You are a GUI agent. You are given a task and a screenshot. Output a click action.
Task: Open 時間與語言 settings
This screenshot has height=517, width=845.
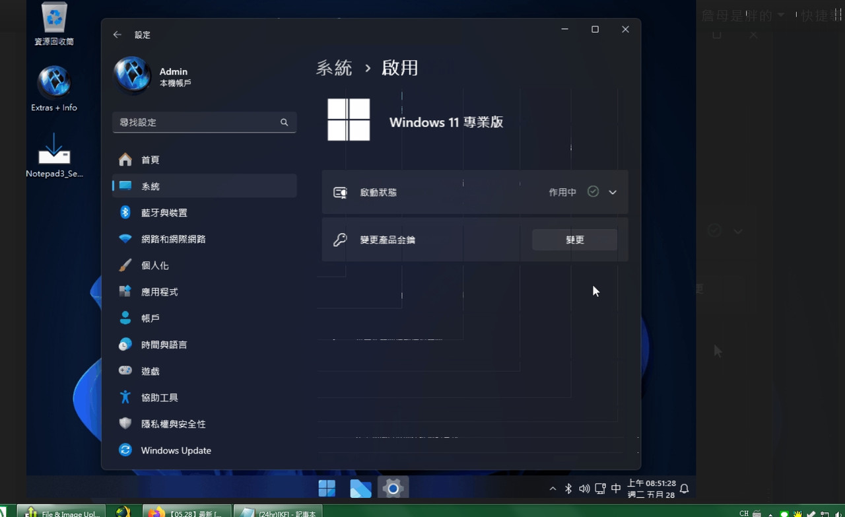click(204, 345)
